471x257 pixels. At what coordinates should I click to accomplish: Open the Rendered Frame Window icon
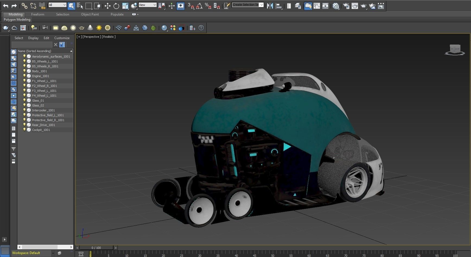tap(355, 6)
